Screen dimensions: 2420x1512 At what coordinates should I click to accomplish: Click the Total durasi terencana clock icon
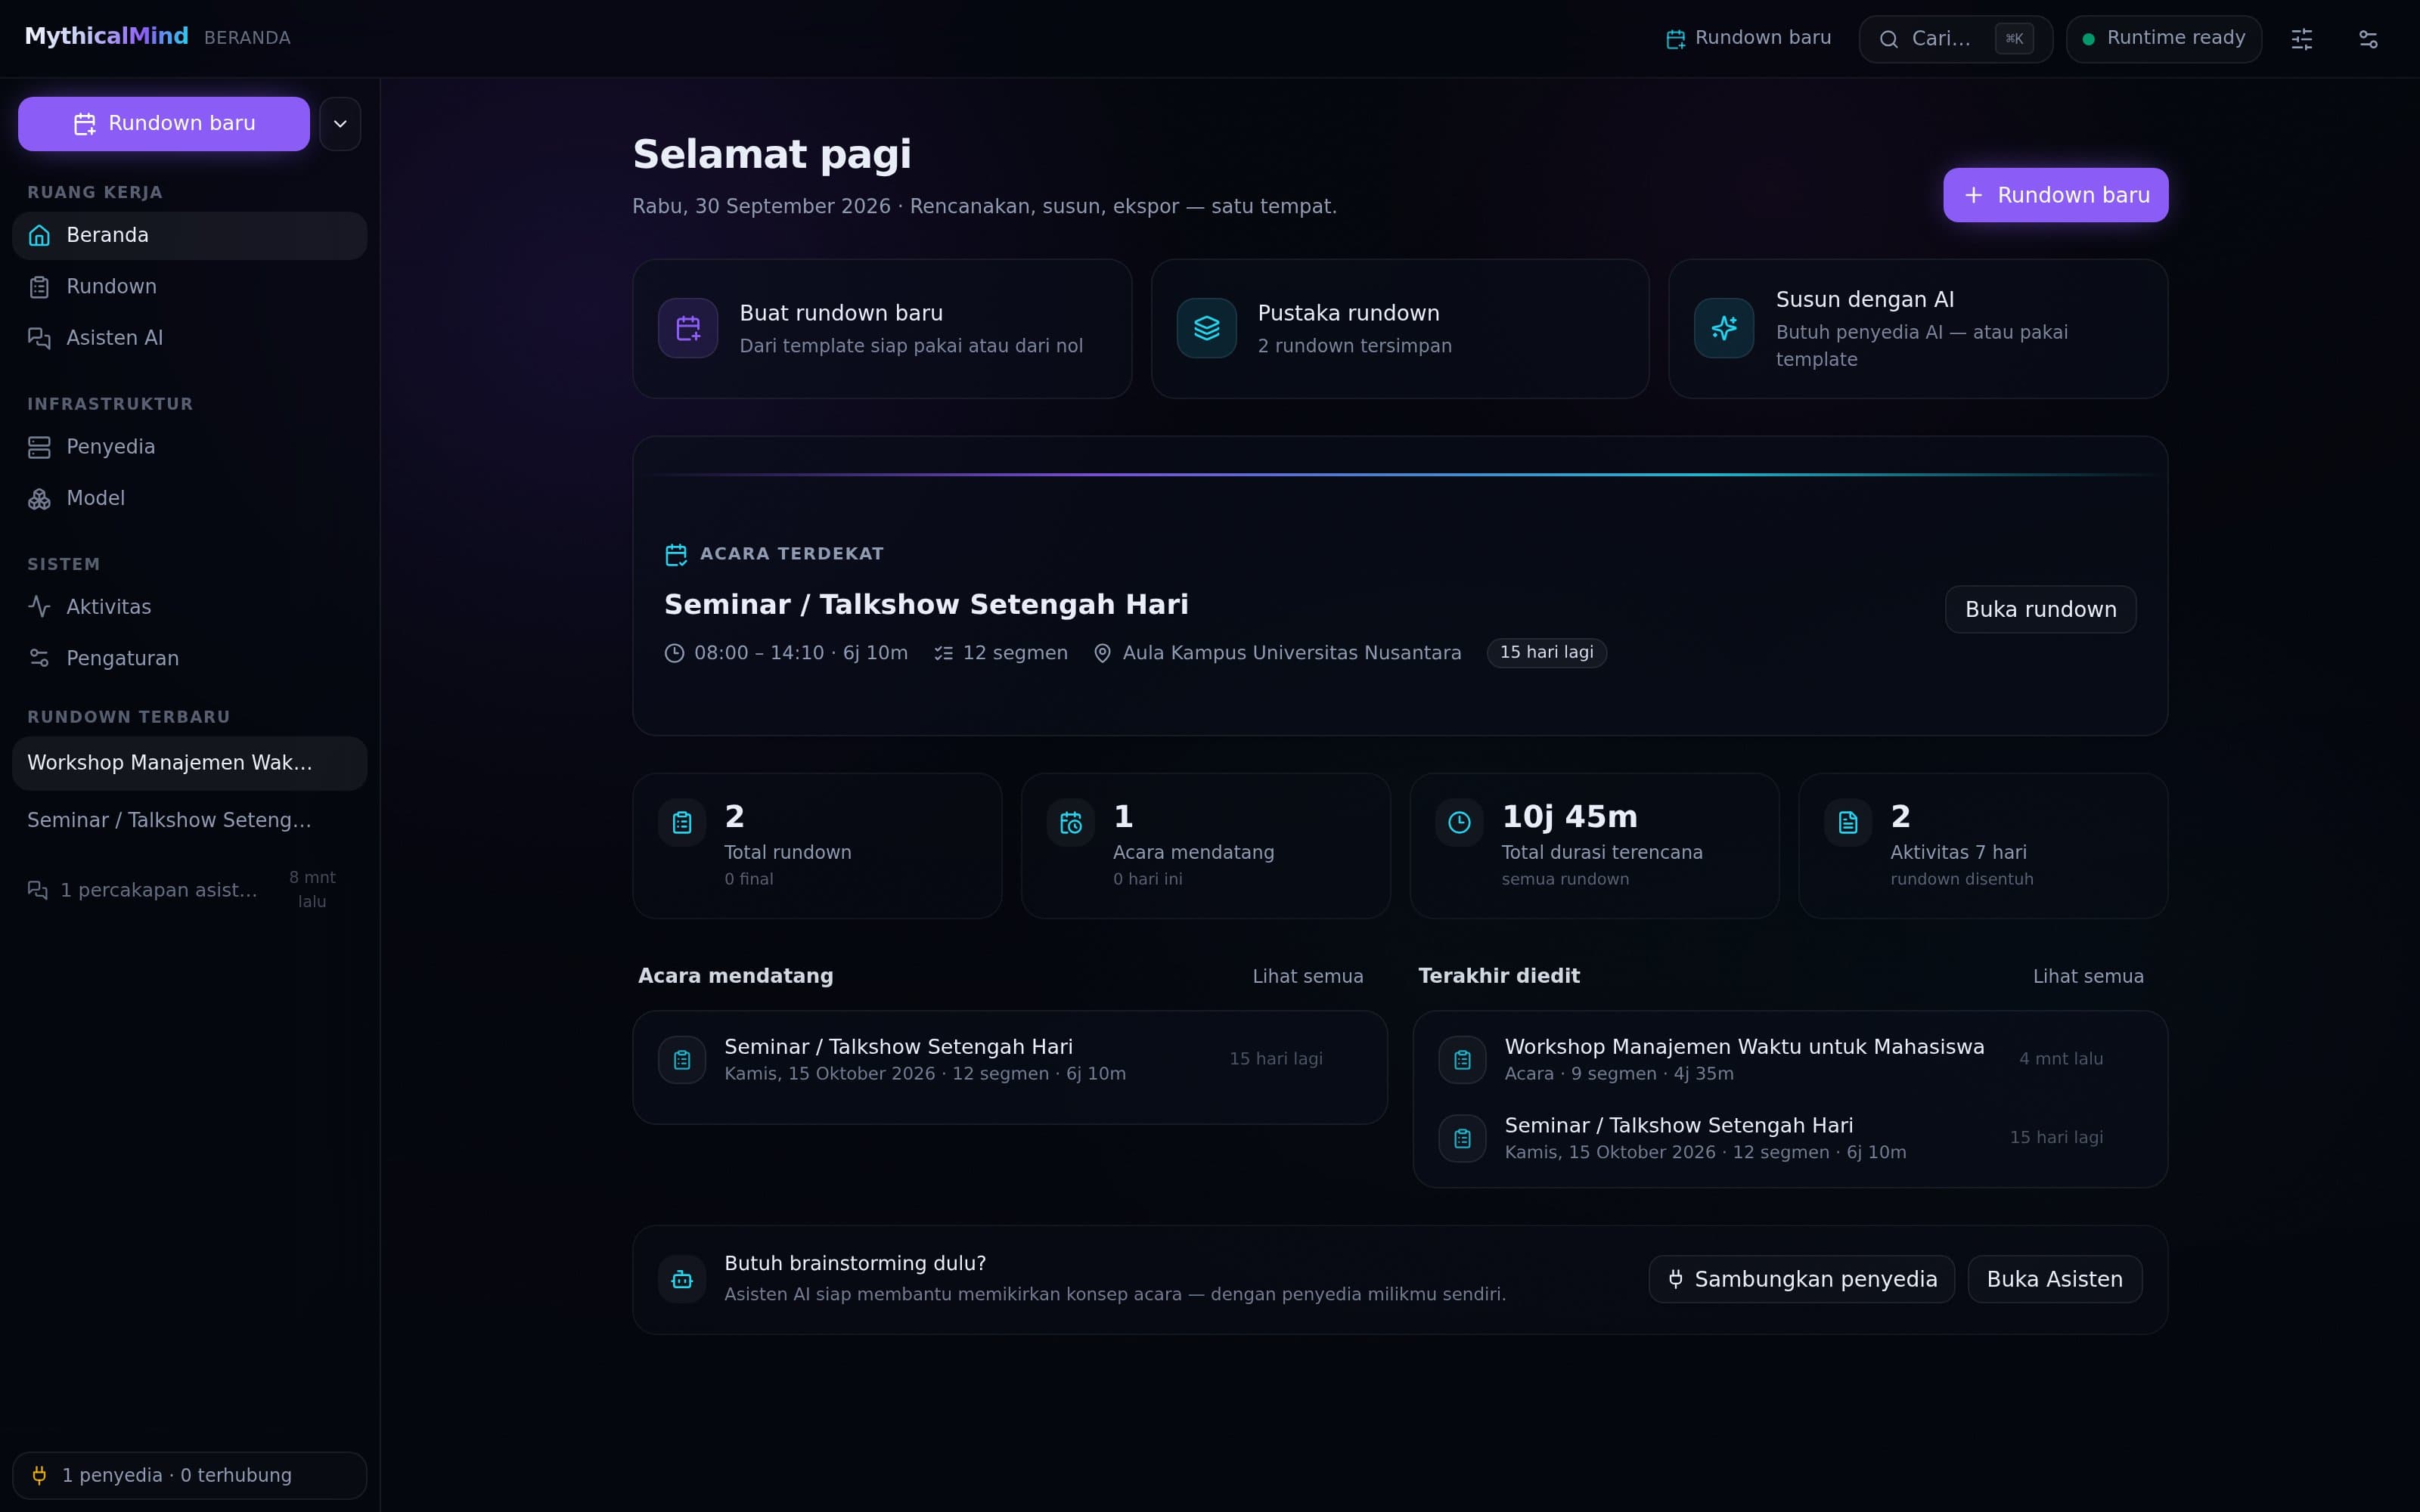(x=1459, y=822)
